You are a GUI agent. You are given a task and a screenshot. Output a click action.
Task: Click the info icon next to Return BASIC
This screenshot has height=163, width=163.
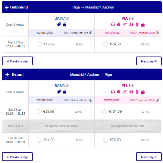click(x=67, y=86)
